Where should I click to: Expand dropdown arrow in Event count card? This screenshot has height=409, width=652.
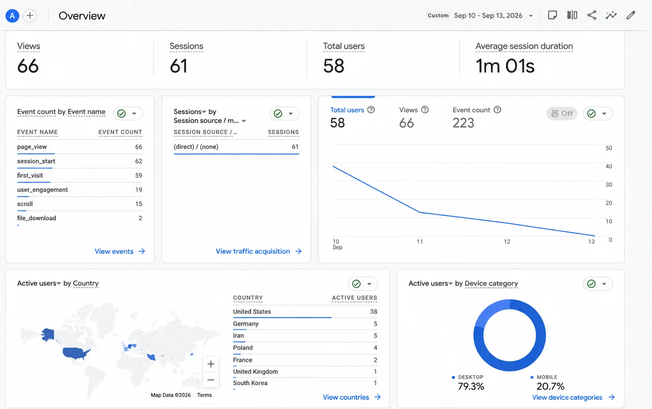tap(134, 114)
